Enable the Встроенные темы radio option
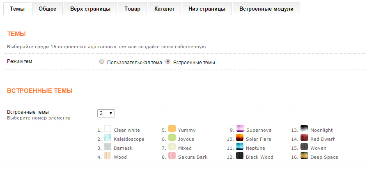Screen dimensions: 367x178 (168, 62)
